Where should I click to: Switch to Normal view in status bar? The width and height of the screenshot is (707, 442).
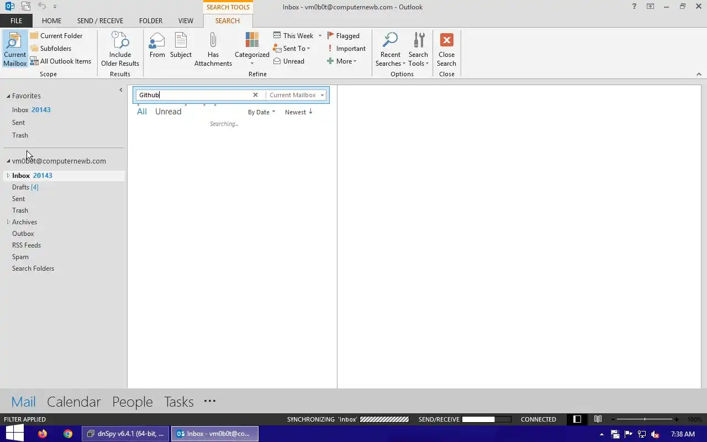click(x=577, y=419)
